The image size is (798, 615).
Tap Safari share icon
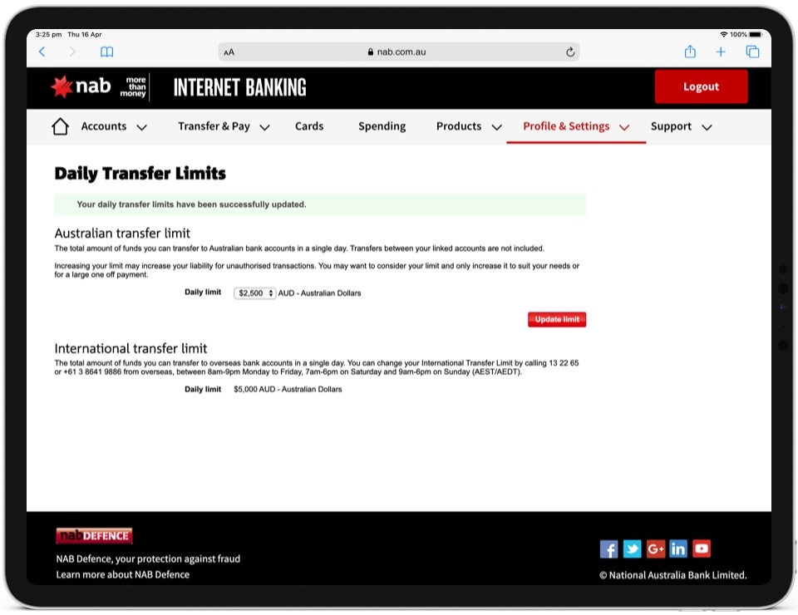click(x=690, y=52)
